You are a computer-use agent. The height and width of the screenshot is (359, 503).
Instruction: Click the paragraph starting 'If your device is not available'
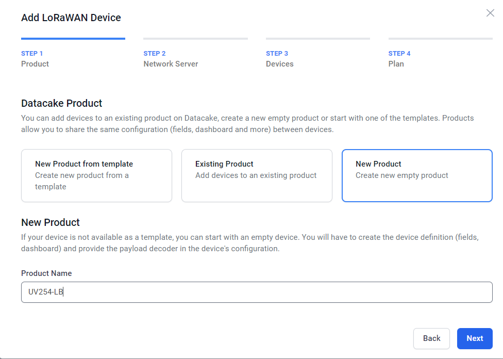(x=250, y=243)
